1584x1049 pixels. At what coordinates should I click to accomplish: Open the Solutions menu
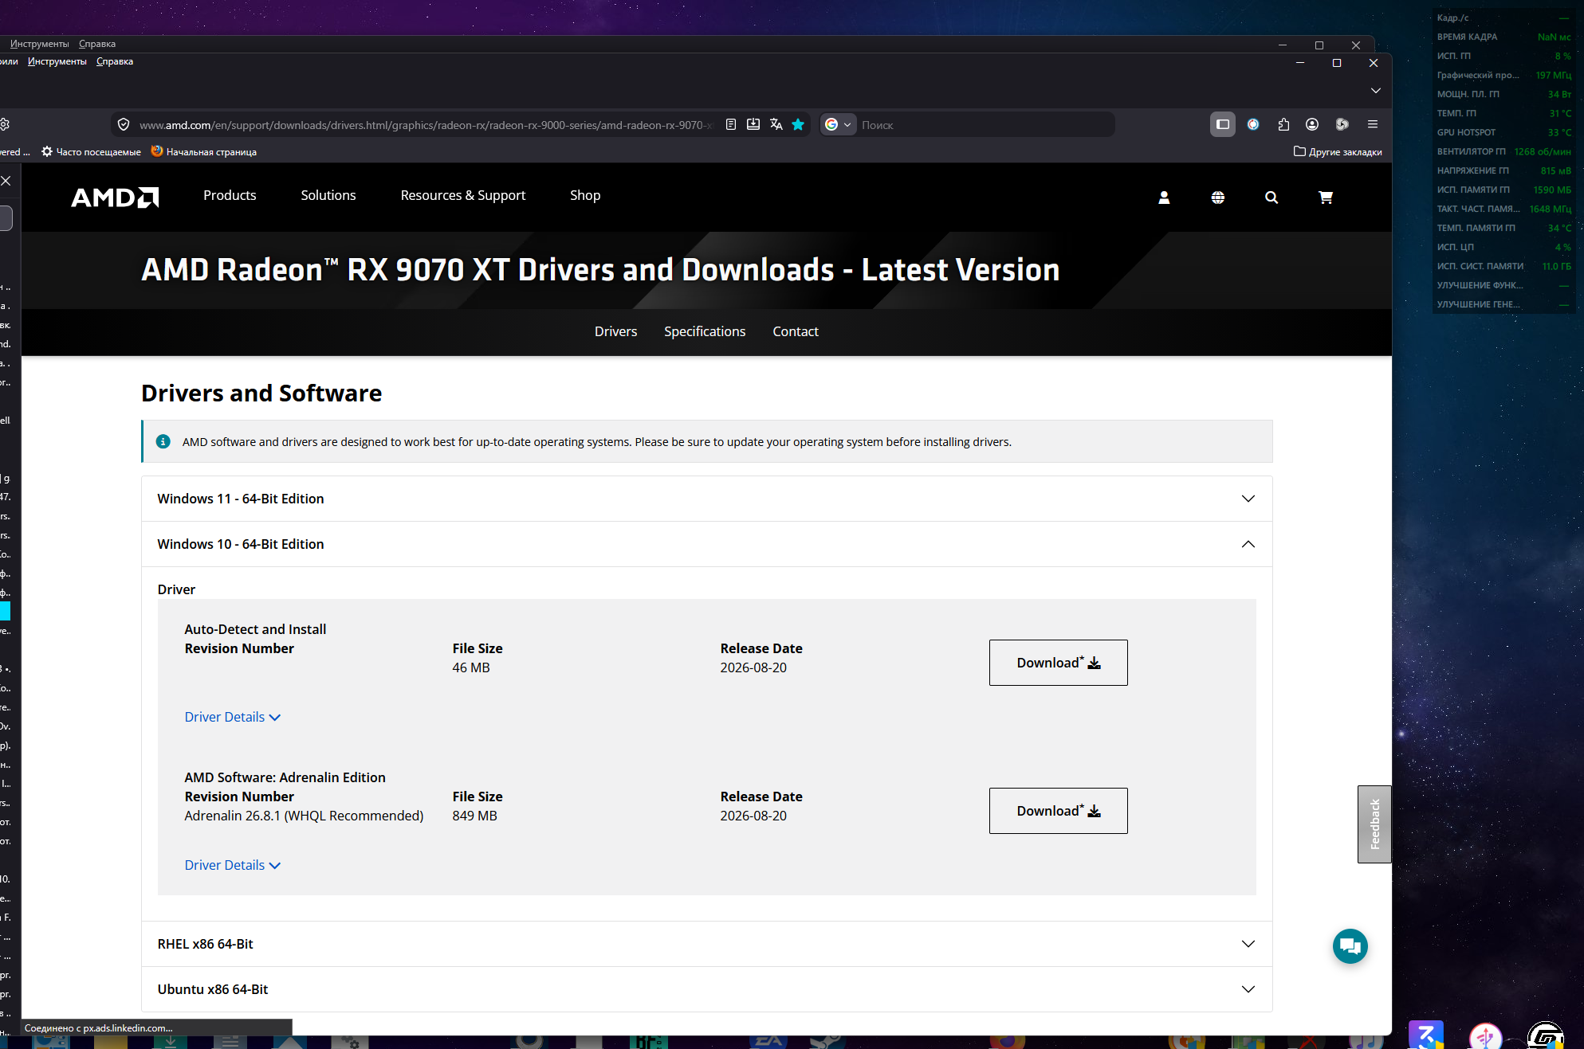(x=328, y=195)
